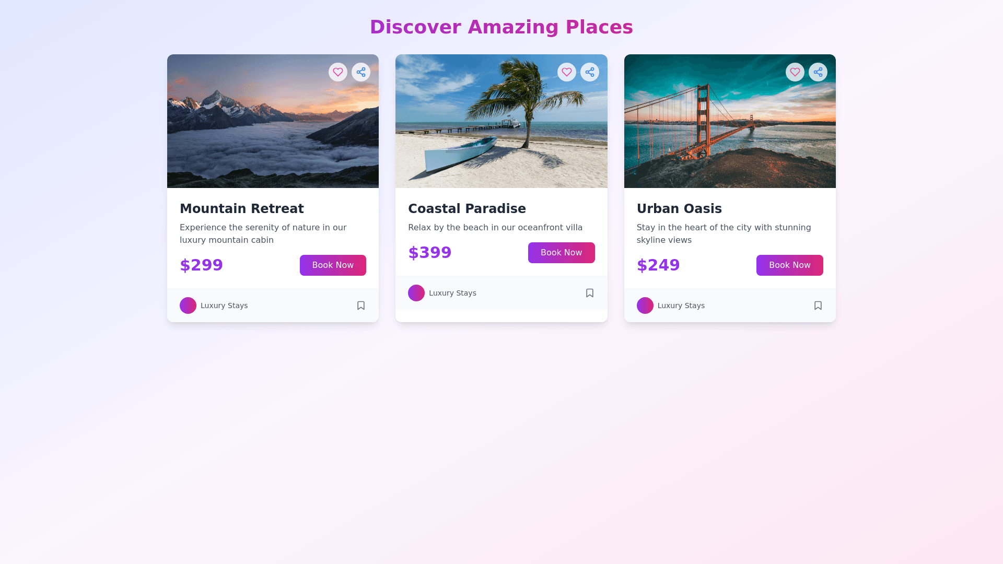This screenshot has height=564, width=1003.
Task: Save Urban Oasis with the bookmark icon
Action: pyautogui.click(x=818, y=305)
